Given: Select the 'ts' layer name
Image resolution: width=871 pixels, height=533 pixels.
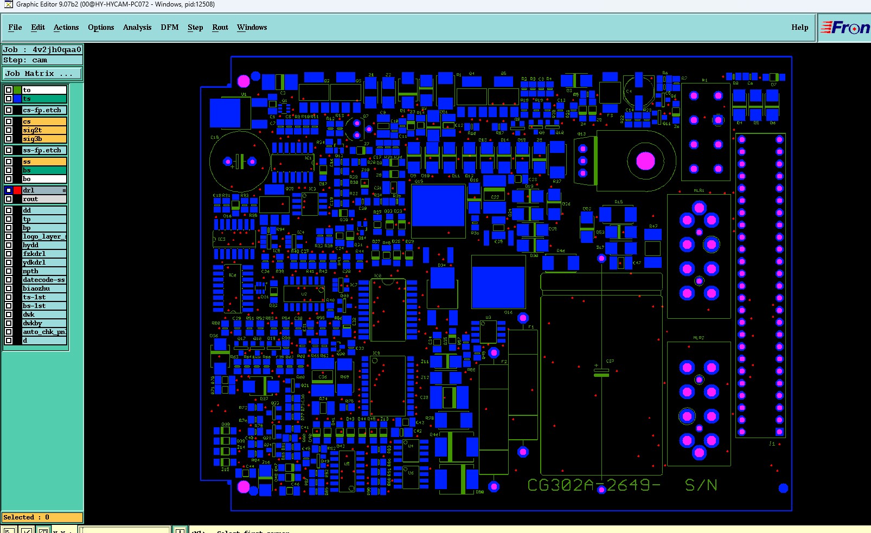Looking at the screenshot, I should 44,99.
